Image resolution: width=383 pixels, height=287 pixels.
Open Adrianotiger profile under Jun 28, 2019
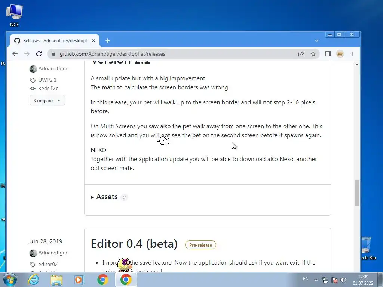52,253
